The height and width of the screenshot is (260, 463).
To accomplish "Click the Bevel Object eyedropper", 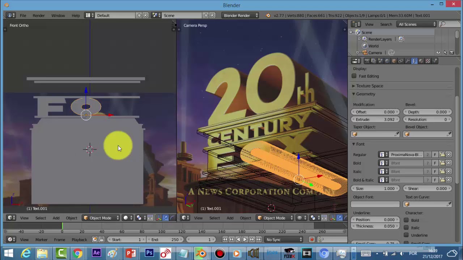I will pyautogui.click(x=449, y=134).
